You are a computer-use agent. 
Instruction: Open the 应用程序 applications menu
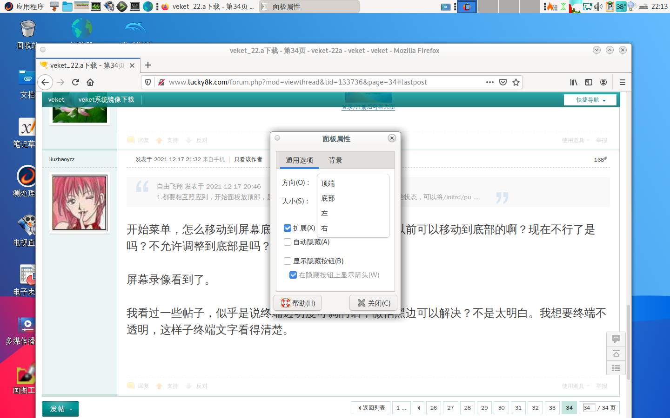(x=24, y=7)
